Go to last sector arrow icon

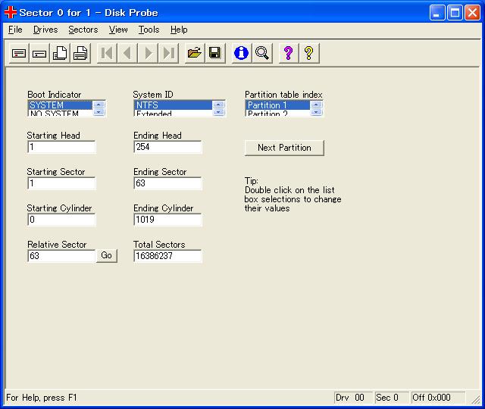point(168,53)
